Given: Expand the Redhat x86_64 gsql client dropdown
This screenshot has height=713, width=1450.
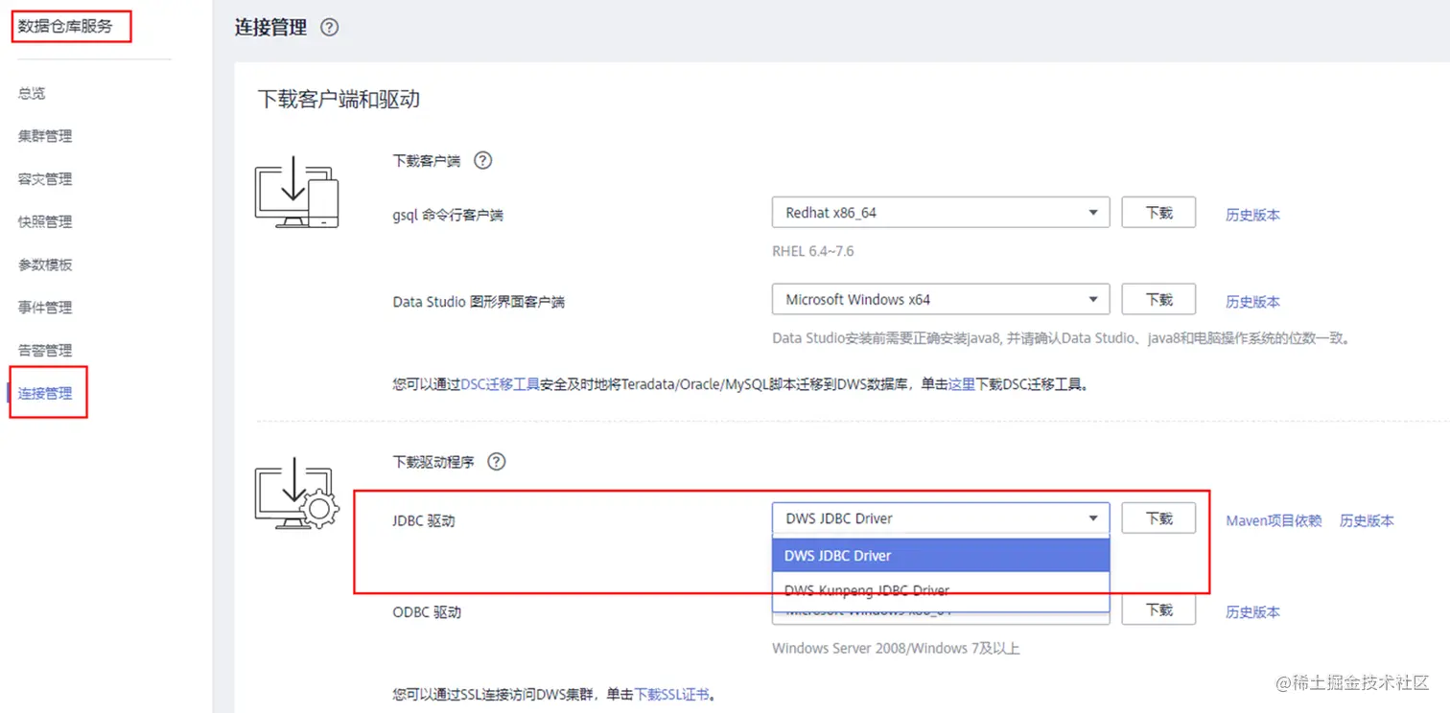Looking at the screenshot, I should click(x=941, y=213).
